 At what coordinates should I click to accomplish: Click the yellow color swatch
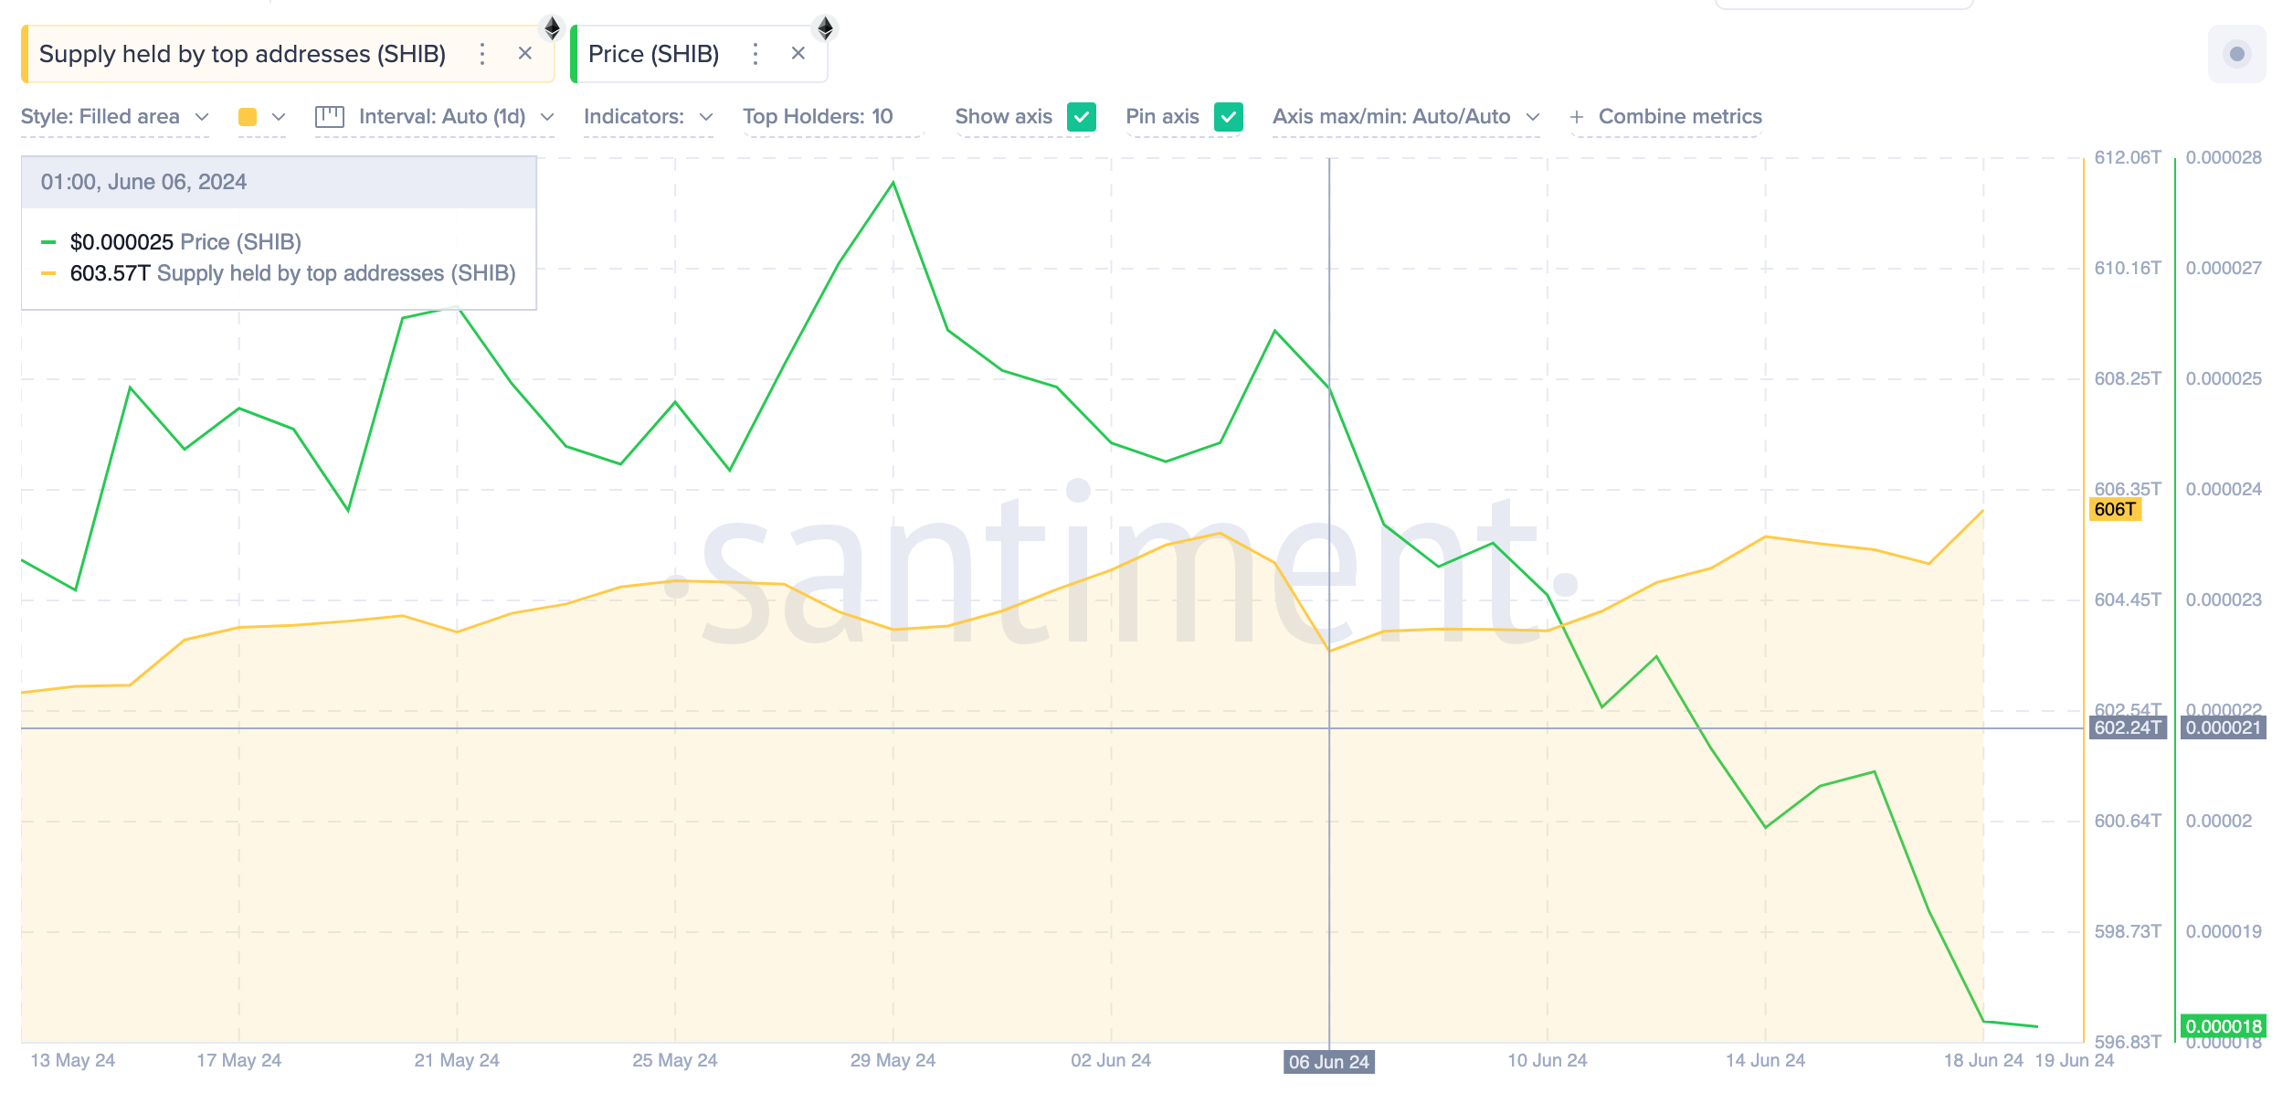click(x=247, y=116)
